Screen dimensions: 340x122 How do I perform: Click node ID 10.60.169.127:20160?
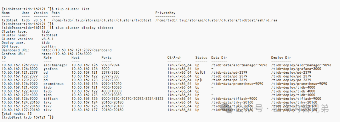click(20, 110)
